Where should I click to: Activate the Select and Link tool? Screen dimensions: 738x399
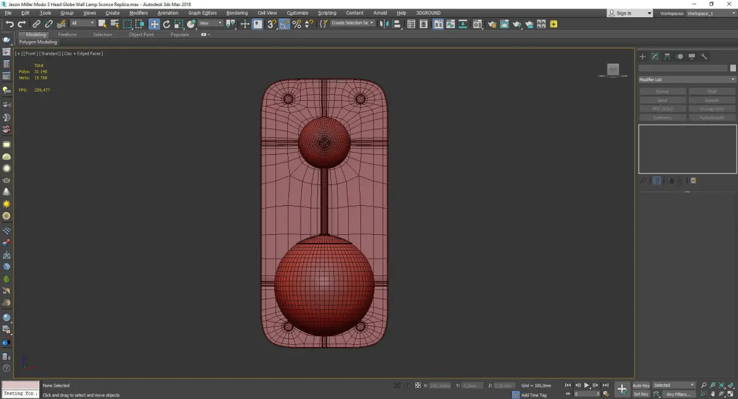coord(36,24)
